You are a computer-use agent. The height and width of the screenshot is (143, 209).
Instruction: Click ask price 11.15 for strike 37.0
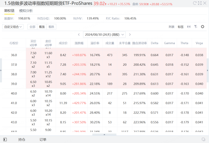[48, 63]
